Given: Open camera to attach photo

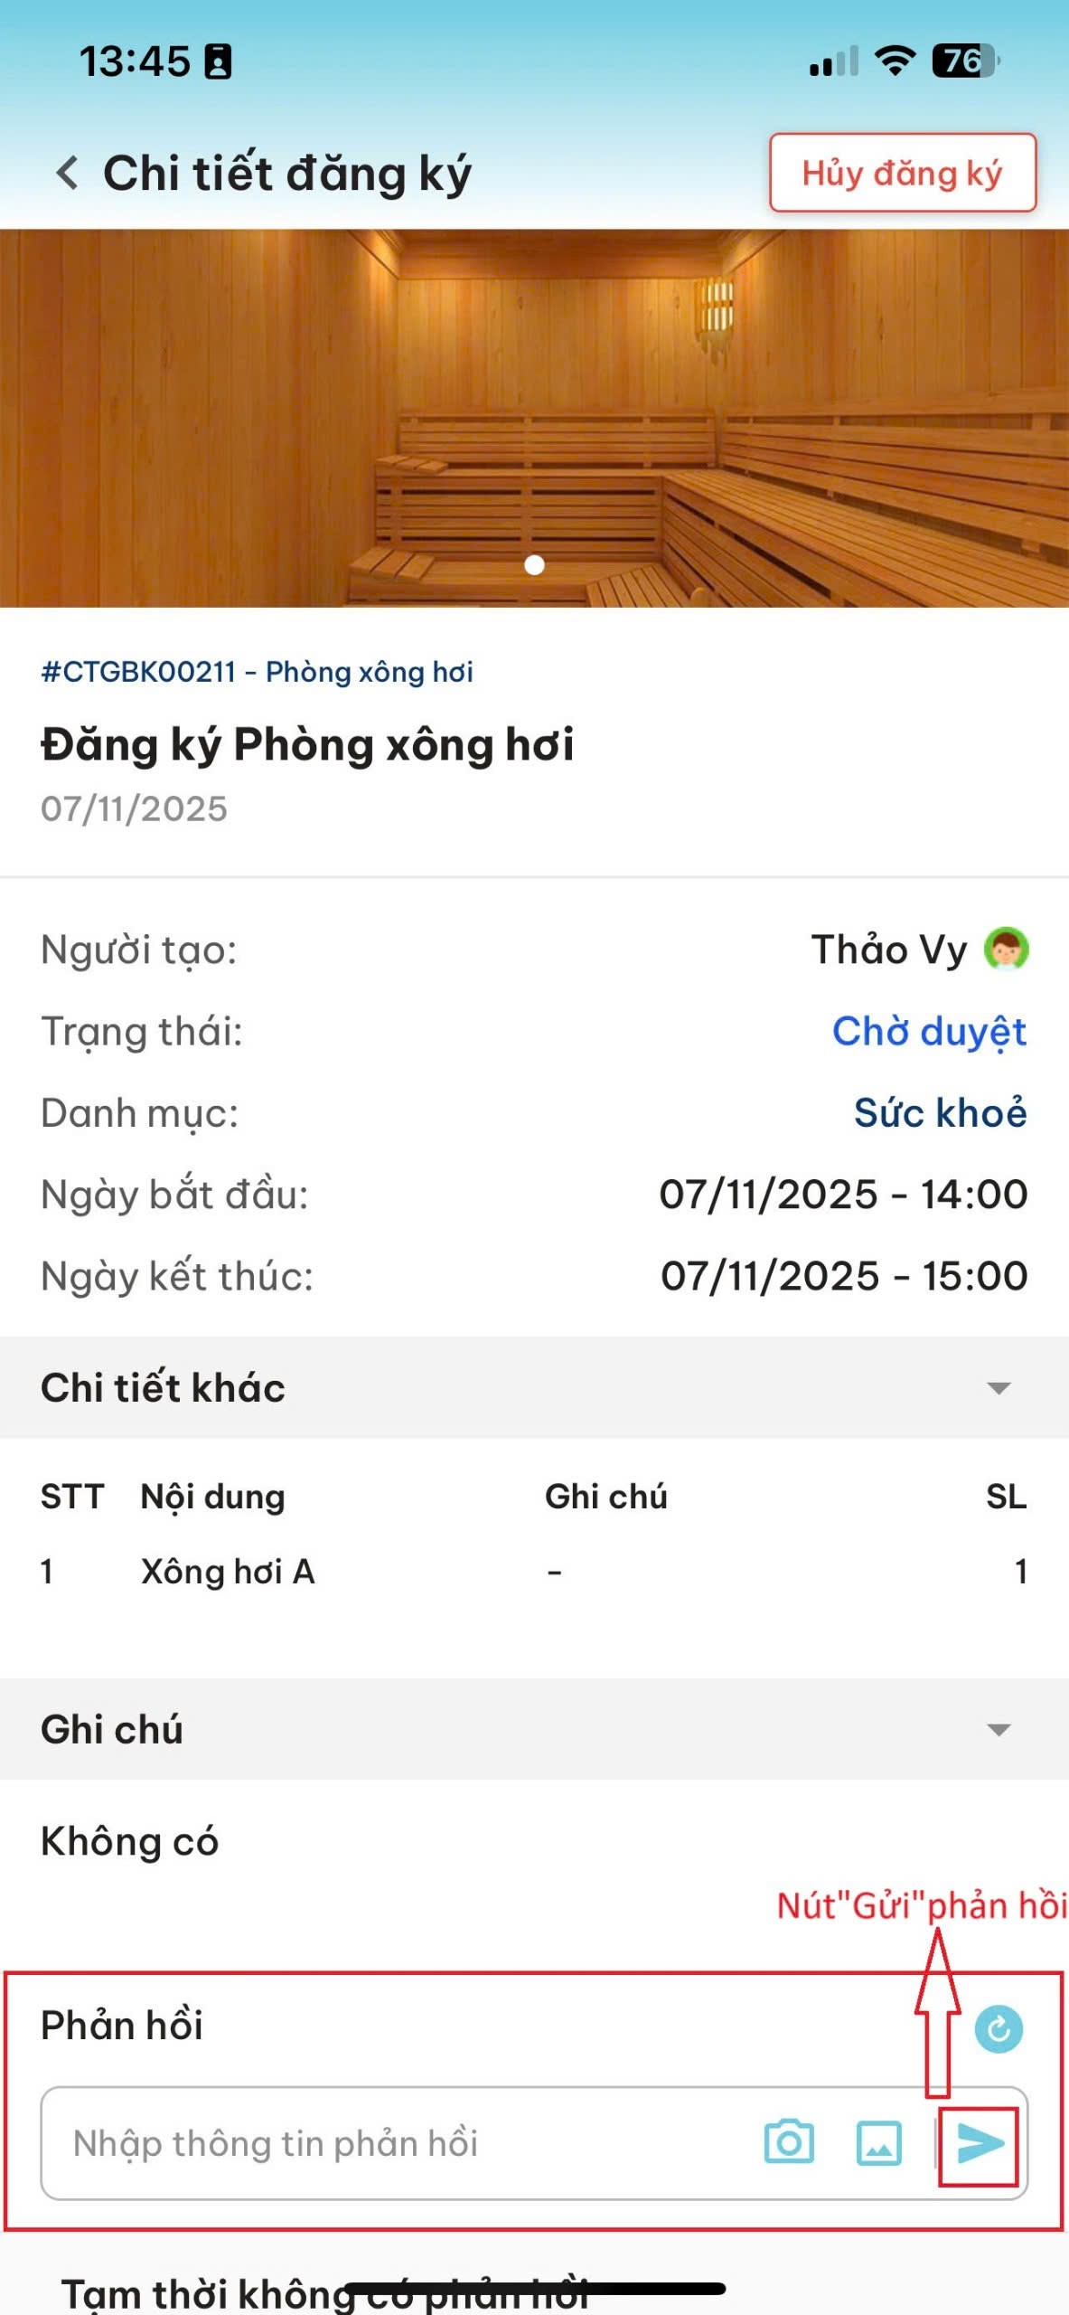Looking at the screenshot, I should click(x=789, y=2142).
